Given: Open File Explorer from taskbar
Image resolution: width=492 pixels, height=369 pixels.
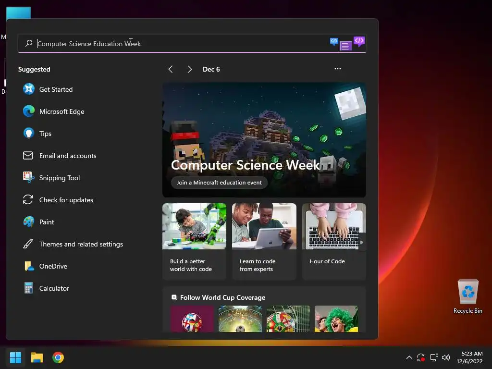Looking at the screenshot, I should [37, 357].
